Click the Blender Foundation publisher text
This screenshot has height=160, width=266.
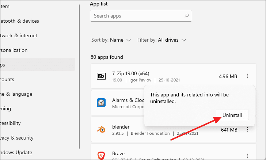[x=150, y=133]
